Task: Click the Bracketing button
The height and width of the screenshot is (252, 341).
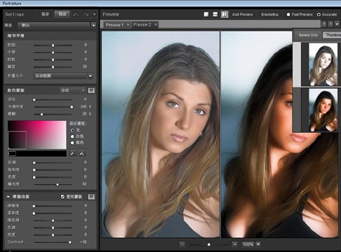Action: 269,15
